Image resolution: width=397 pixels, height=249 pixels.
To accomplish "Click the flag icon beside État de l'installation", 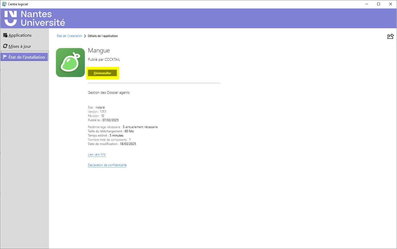I will pos(5,57).
